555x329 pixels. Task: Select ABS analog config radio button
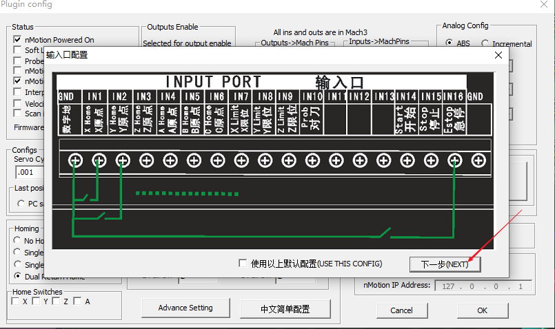449,43
